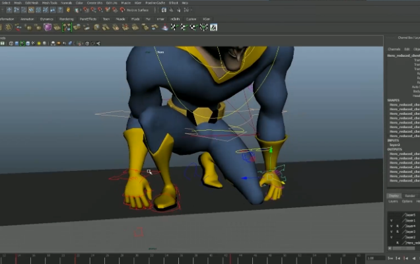Click the layer list horizontal scrollbar
The height and width of the screenshot is (264, 420).
[403, 249]
